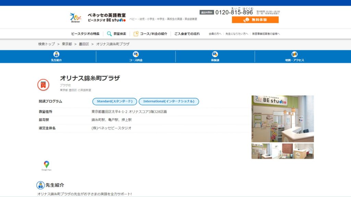Click the address 東京都墨田区太平4-1-2 text
The height and width of the screenshot is (197, 351).
click(129, 112)
